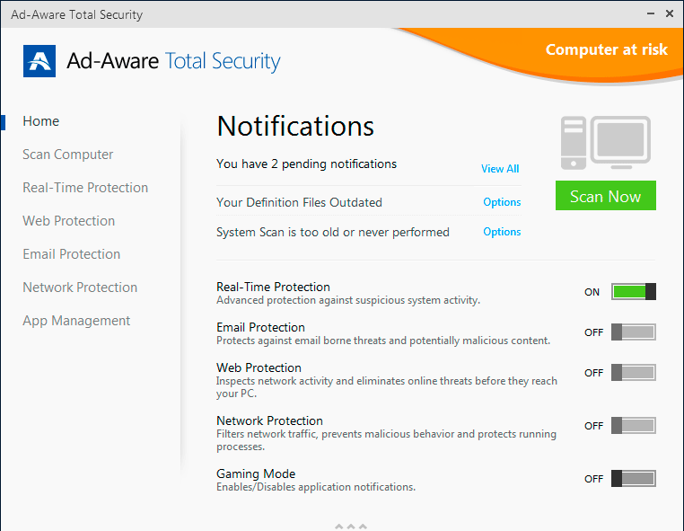This screenshot has width=684, height=531.
Task: Click the Real-Time Protection heading in main panel
Action: (273, 287)
